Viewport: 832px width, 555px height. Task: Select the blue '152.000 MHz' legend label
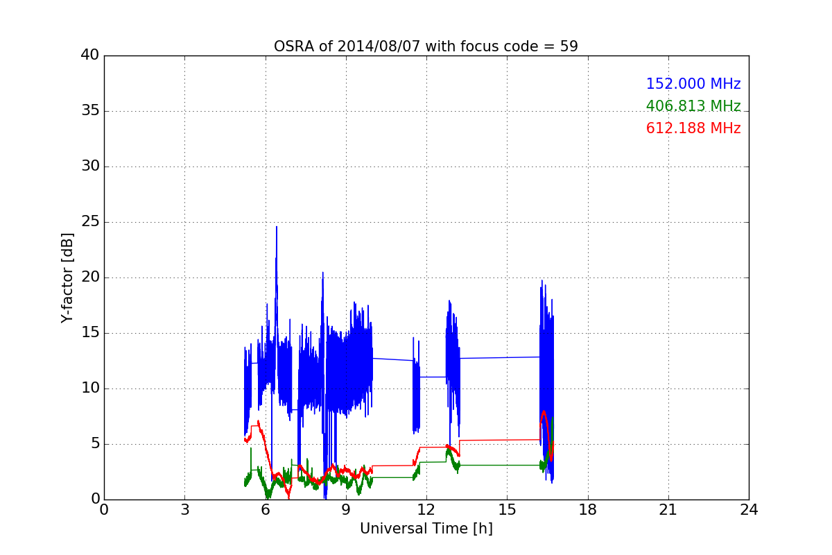point(693,84)
